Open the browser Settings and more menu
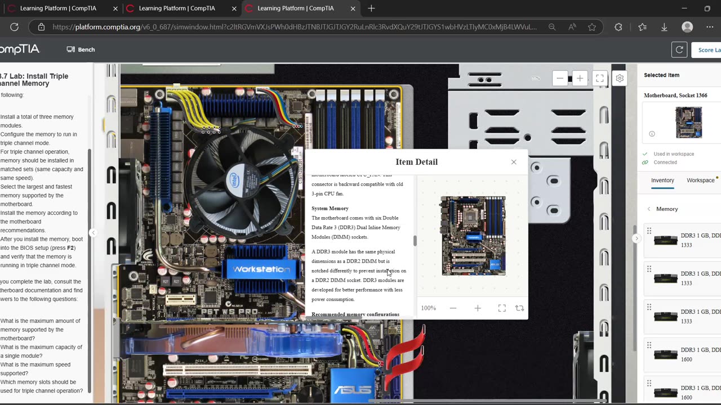 (x=710, y=27)
